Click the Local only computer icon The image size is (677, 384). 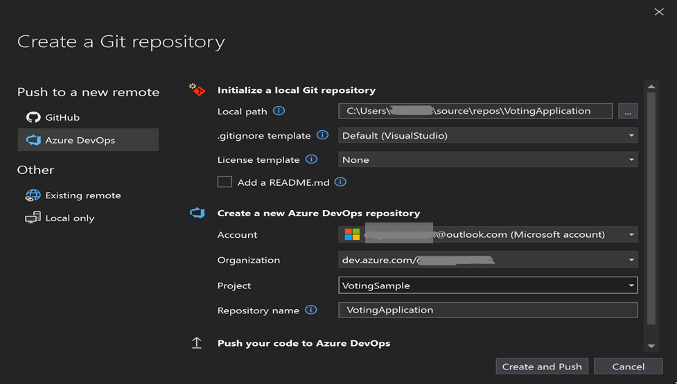(x=33, y=218)
